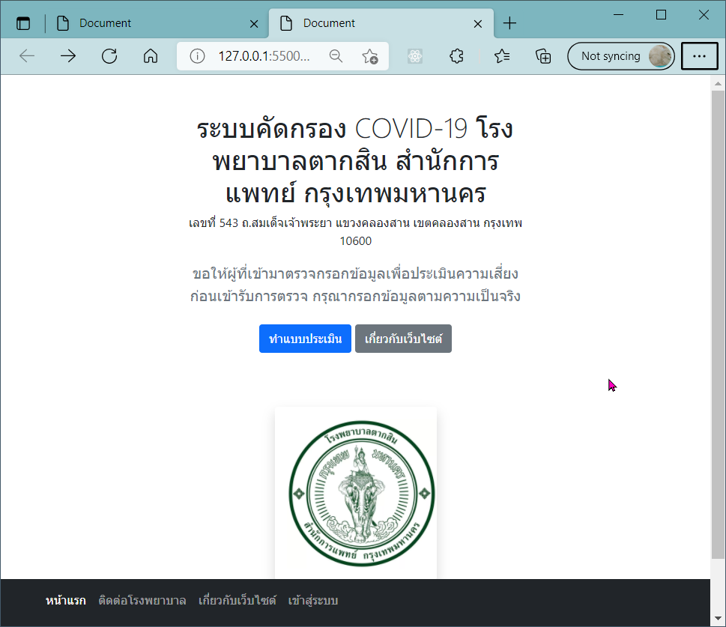The height and width of the screenshot is (627, 726).
Task: Open หน้าแรก in footer navigation
Action: coord(66,601)
